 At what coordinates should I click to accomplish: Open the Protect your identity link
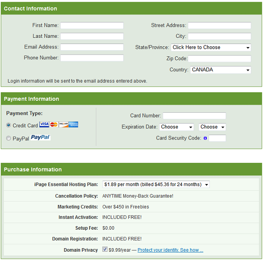[170, 250]
